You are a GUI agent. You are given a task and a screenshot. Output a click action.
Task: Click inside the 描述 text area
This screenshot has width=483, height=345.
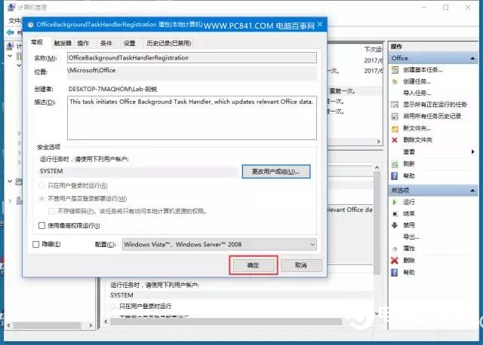click(192, 118)
